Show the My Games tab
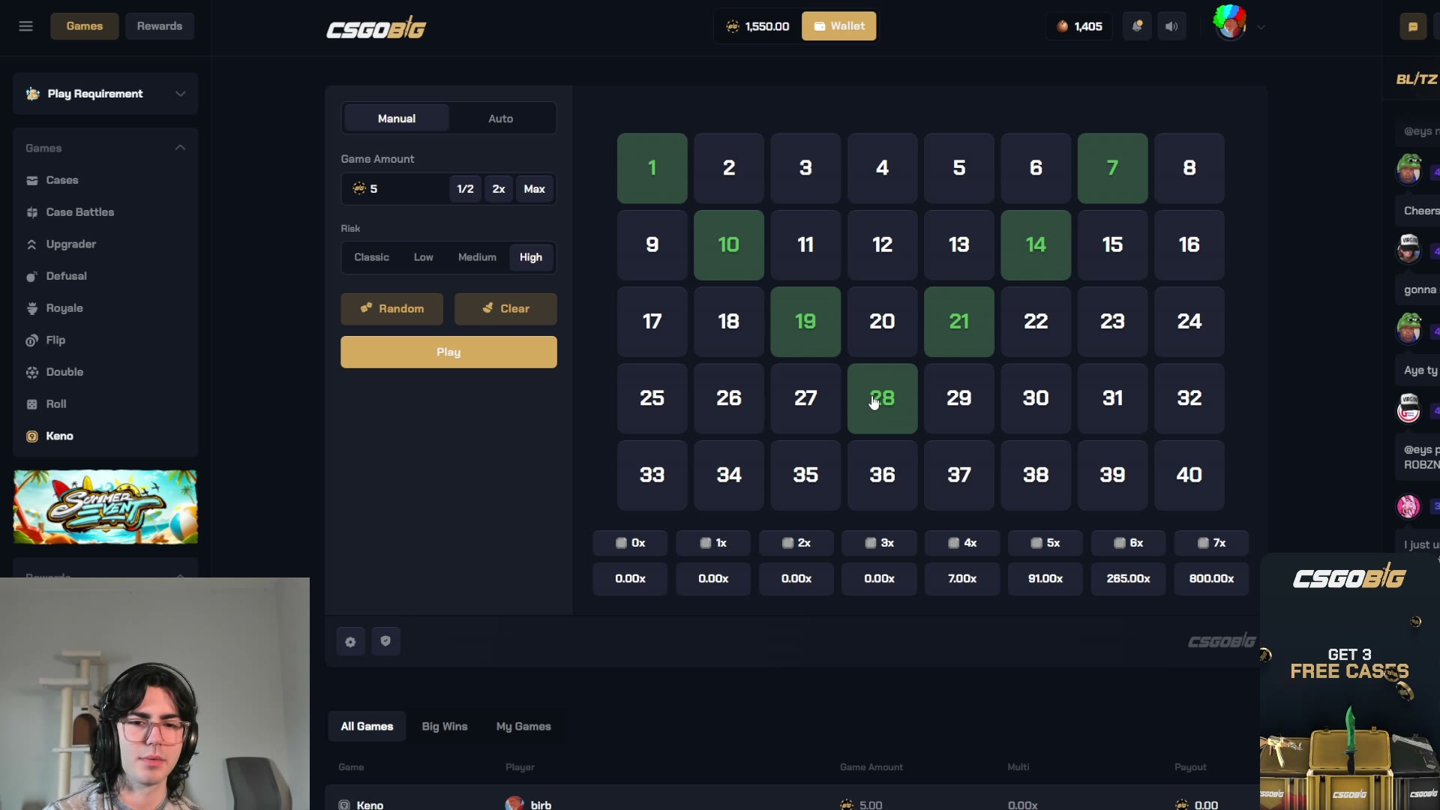1440x810 pixels. [523, 727]
